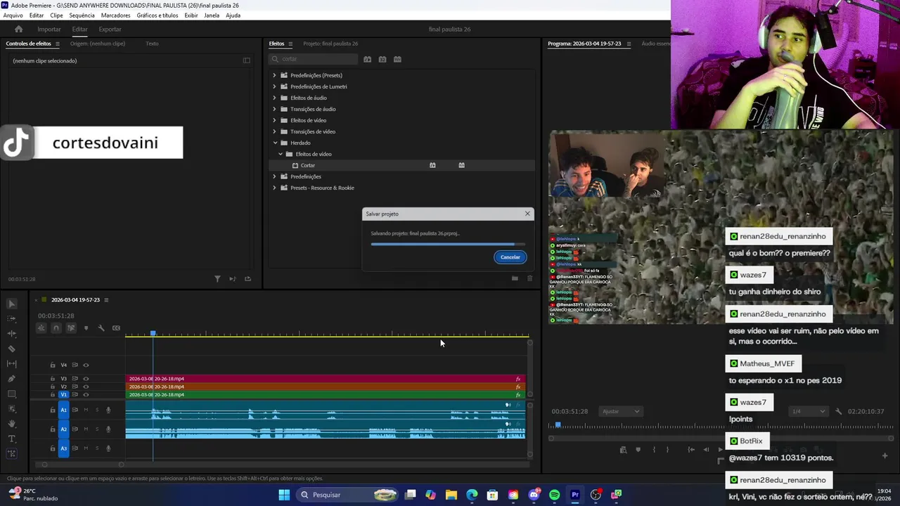The width and height of the screenshot is (900, 506).
Task: Click the timeline closed captions CC icon
Action: point(116,328)
